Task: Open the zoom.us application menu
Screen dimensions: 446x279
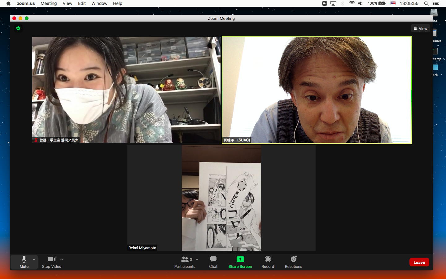Action: (26, 3)
